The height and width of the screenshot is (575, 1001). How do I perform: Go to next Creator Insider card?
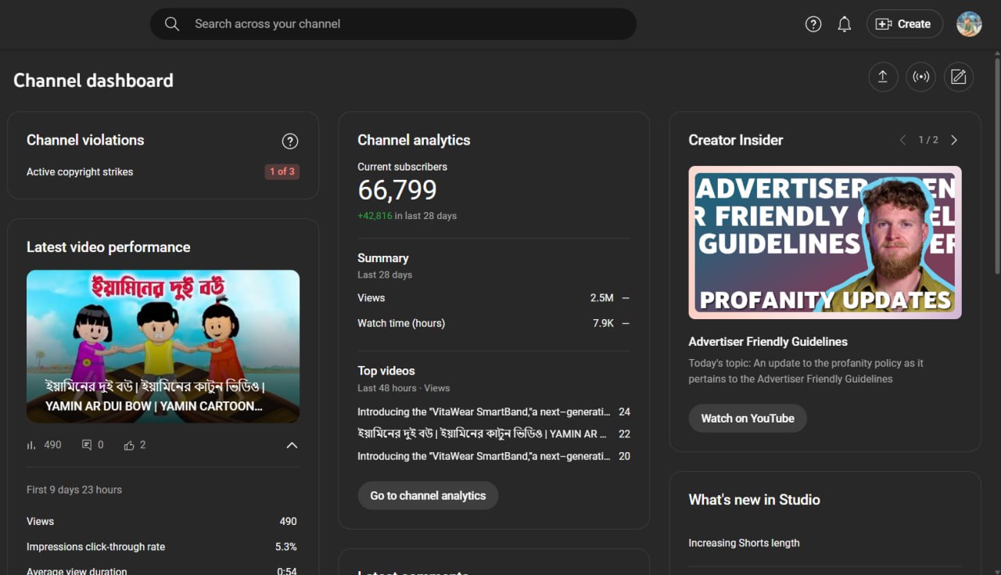pos(954,140)
